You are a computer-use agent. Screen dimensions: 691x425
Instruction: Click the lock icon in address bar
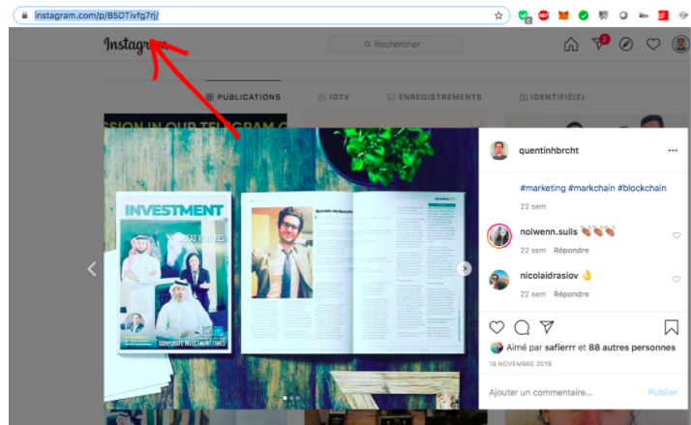[25, 15]
